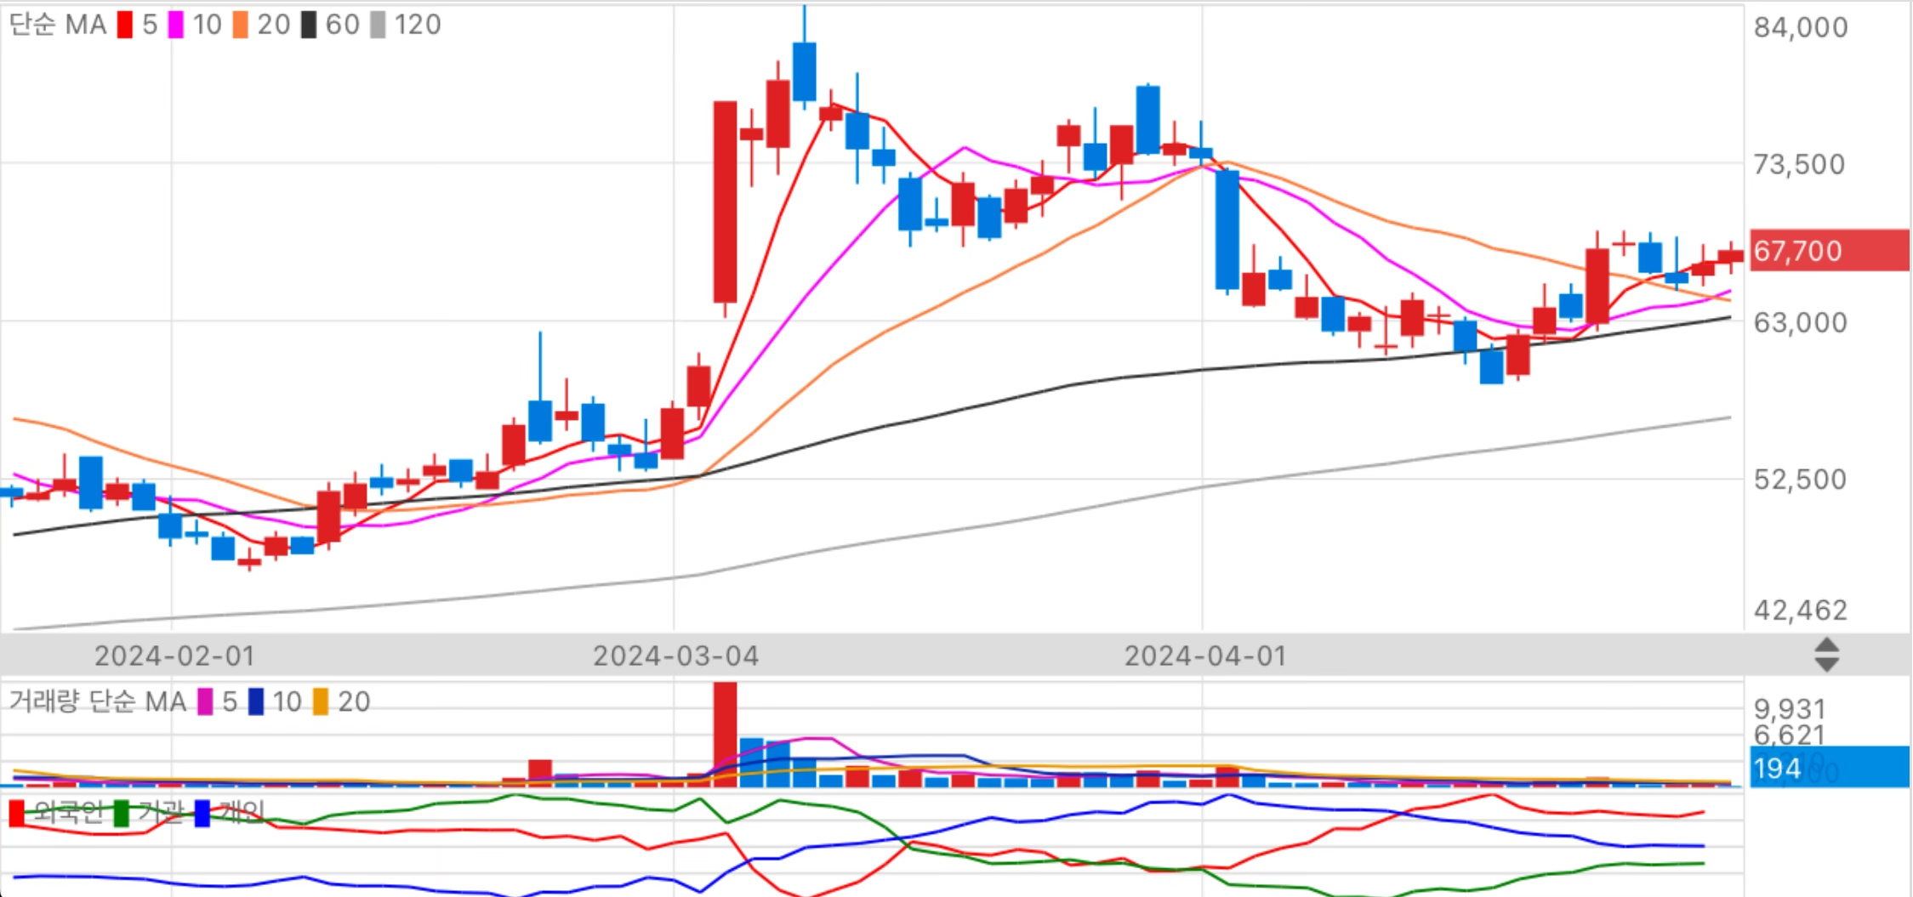Click the orange volume MA 20 swatch

pos(321,701)
